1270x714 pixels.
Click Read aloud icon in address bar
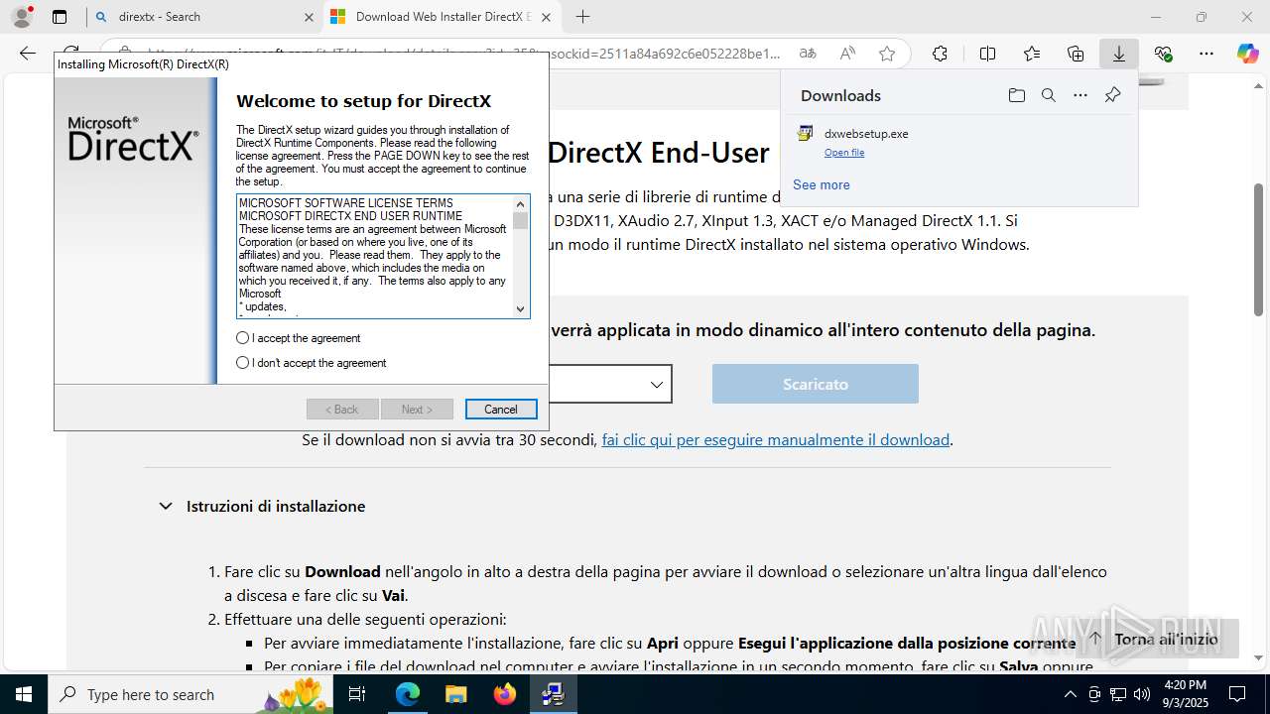pyautogui.click(x=847, y=54)
